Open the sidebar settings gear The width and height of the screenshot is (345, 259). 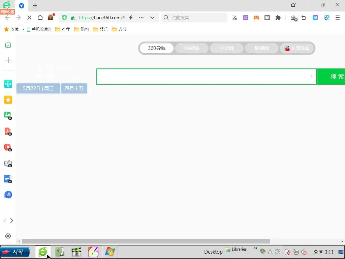coord(8,236)
